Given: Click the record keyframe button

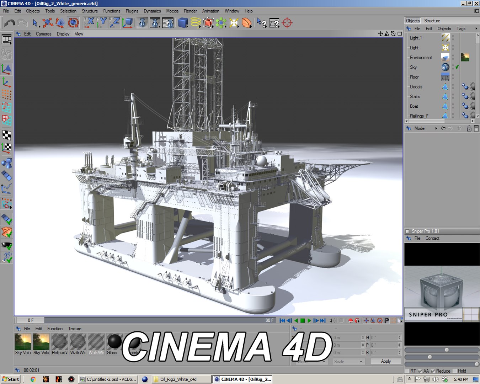Looking at the screenshot, I should pyautogui.click(x=351, y=321).
